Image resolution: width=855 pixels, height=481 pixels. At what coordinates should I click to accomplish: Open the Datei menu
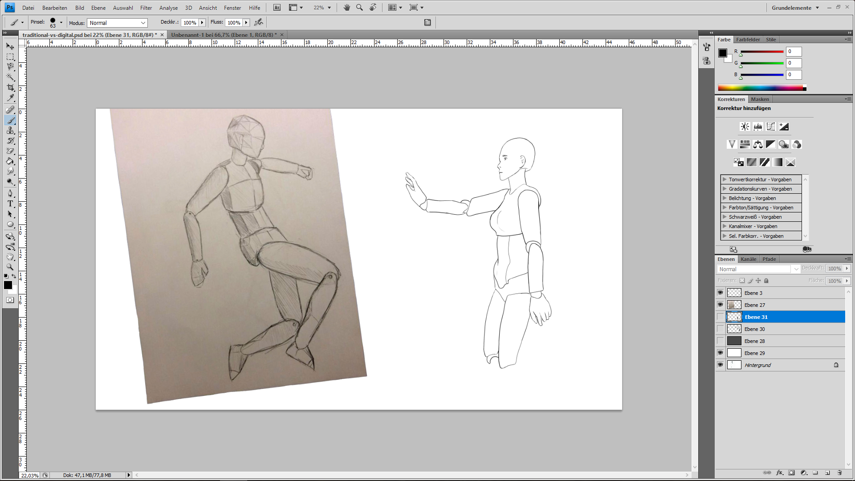point(28,8)
